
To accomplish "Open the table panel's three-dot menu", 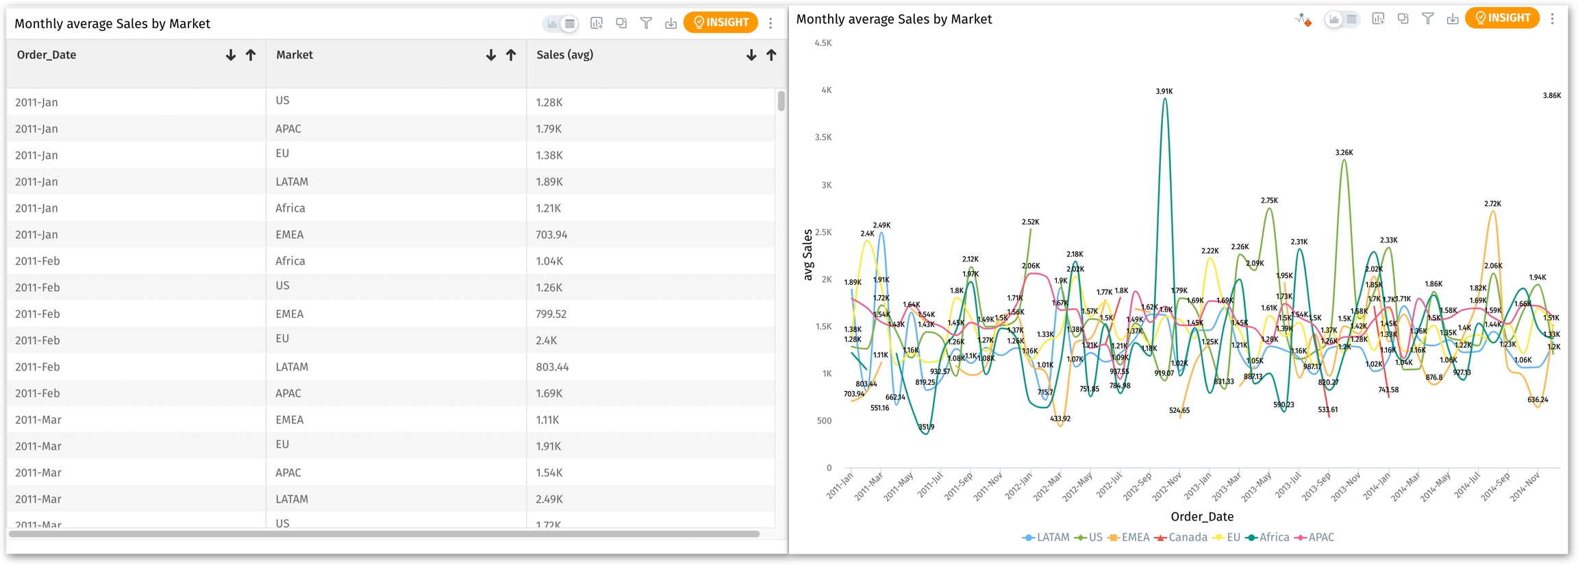I will [x=771, y=23].
